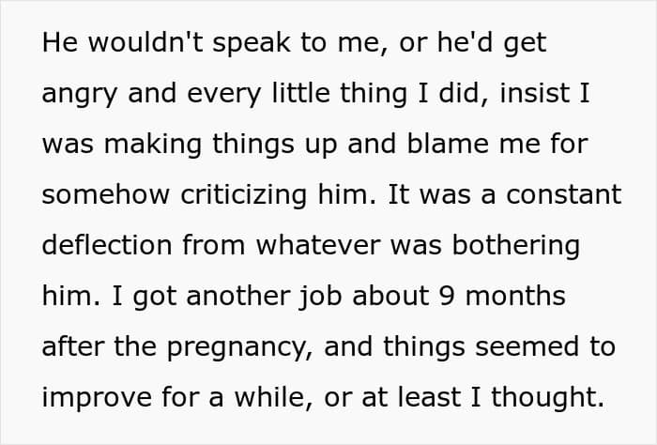This screenshot has height=445, width=657.
Task: Click the word "somehow"
Action: [105, 195]
